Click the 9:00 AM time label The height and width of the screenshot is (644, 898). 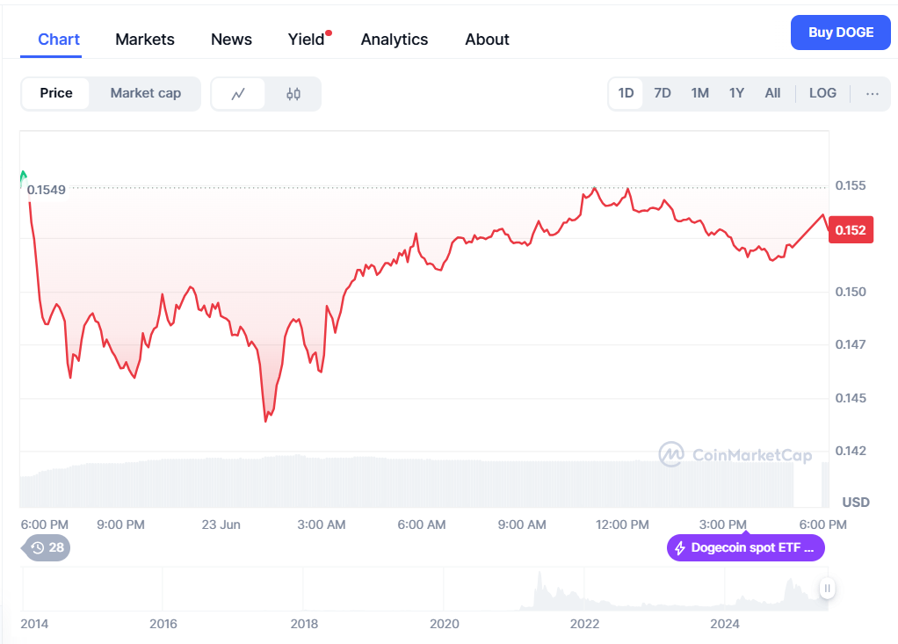[x=522, y=525]
